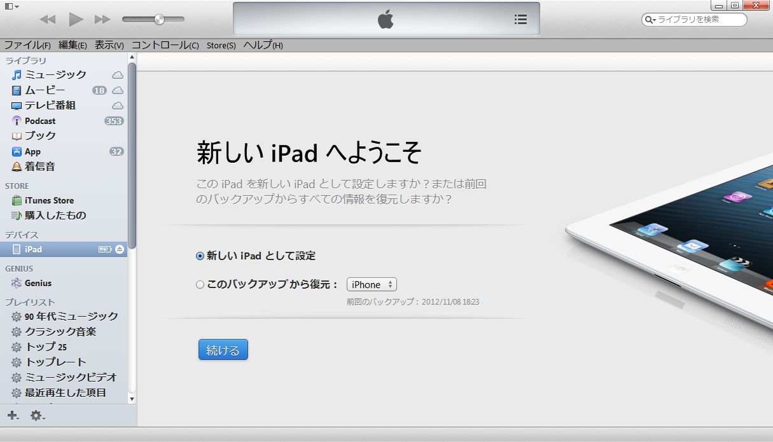Open the gear settings menu at the sidebar bottom
The image size is (773, 442).
pyautogui.click(x=37, y=415)
